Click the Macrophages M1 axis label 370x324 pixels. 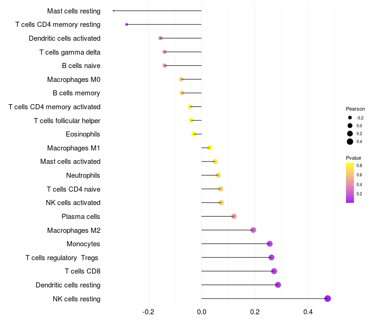tap(74, 148)
